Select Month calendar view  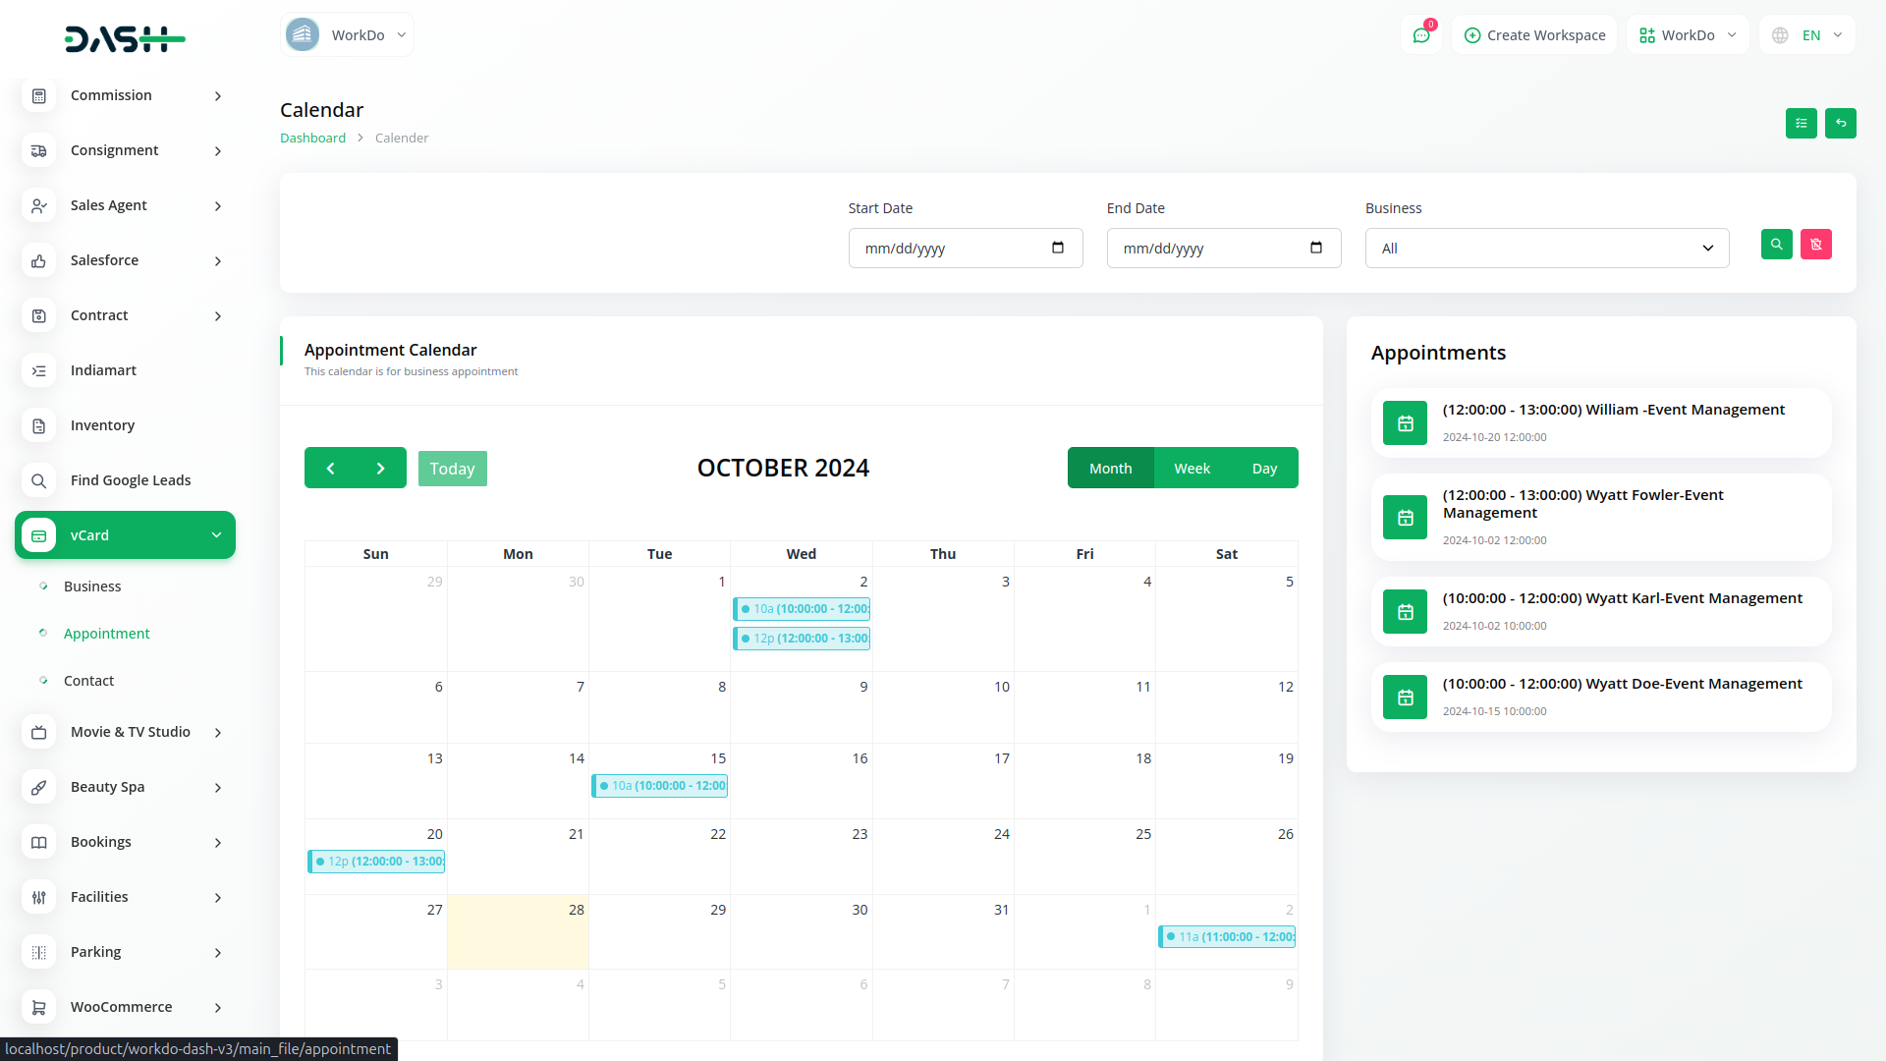tap(1110, 469)
